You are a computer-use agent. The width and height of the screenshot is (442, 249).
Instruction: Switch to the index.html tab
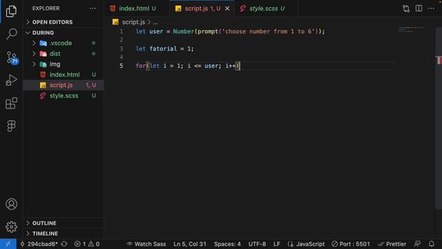point(137,8)
